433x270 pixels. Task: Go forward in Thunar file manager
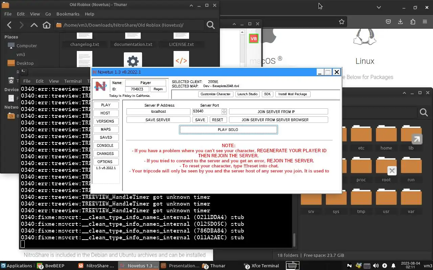21,25
